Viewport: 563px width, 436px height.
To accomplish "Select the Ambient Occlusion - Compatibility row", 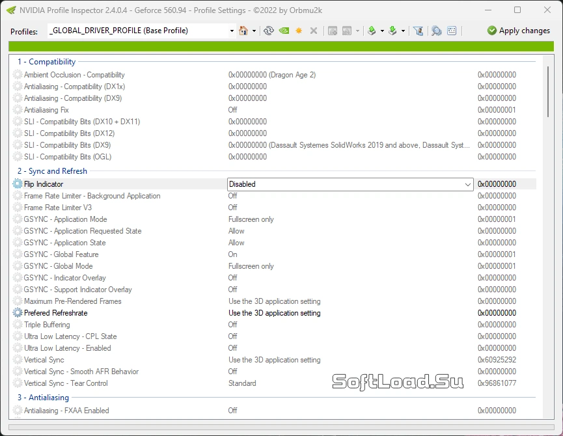I will 273,75.
